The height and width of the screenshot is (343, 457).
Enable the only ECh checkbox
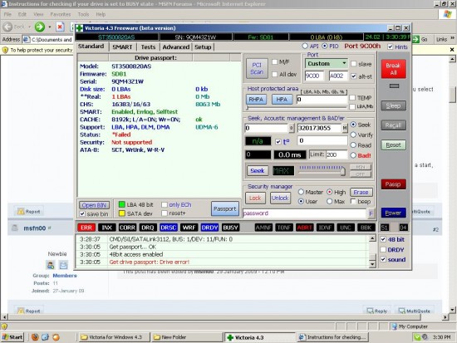(165, 205)
